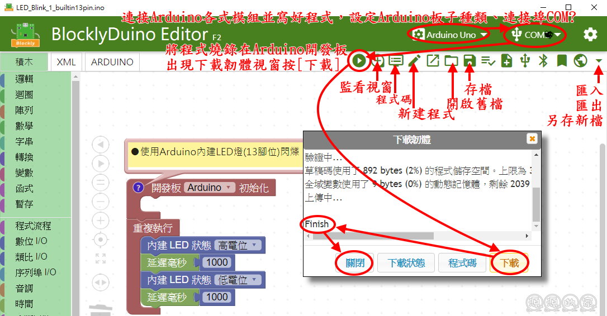Click the 程式碼 button in dialog
Screen dimensions: 607x316
462,263
